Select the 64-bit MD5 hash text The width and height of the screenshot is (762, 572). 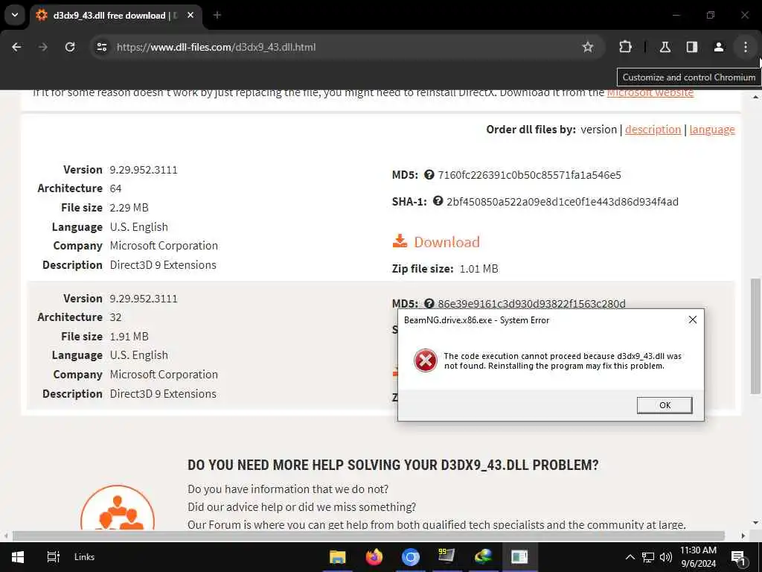pyautogui.click(x=529, y=175)
